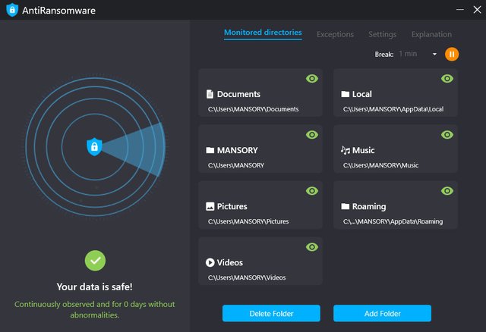The image size is (486, 332).
Task: Click the AntiRansomware shield logo in title bar
Action: [x=11, y=10]
